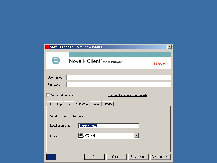Image resolution: width=217 pixels, height=163 pixels.
Task: Click the 'Password:' label
Action: click(x=55, y=84)
